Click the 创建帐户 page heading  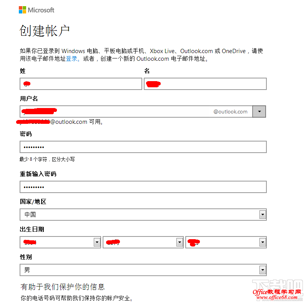tap(45, 31)
